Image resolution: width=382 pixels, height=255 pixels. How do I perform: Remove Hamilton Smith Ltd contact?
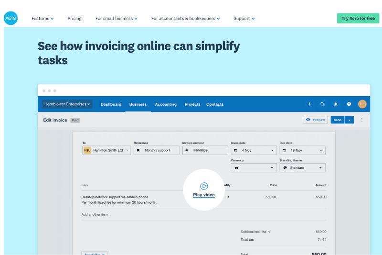(x=127, y=151)
